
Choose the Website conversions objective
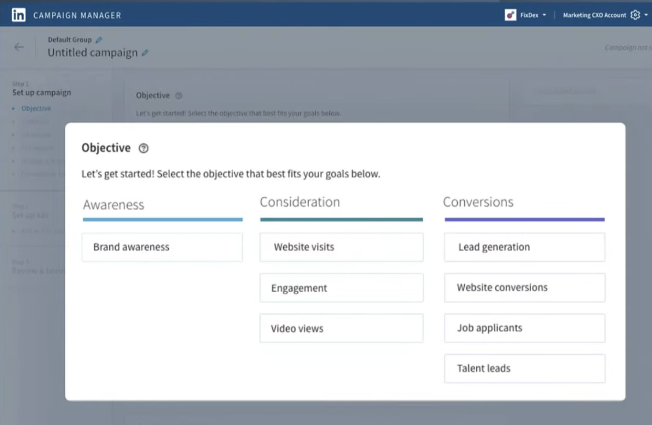coord(525,288)
